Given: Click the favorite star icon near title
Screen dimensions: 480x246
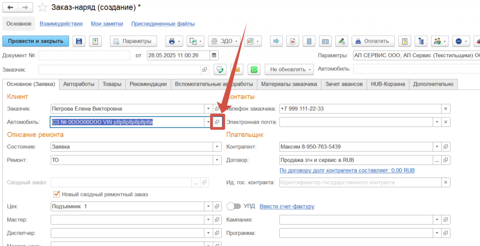Looking at the screenshot, I should [x=43, y=7].
